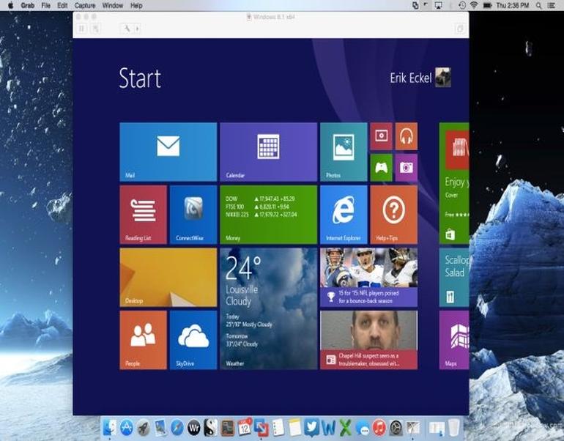
Task: Click the snapshot button in VM toolbar
Action: (x=95, y=29)
